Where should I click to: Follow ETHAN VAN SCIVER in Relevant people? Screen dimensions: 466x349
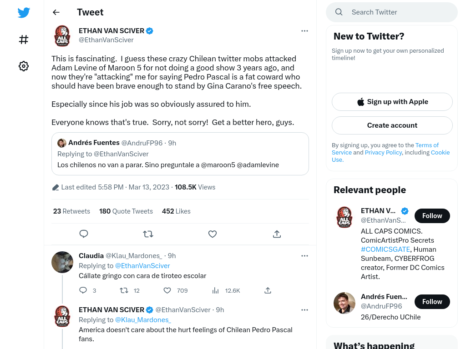432,216
